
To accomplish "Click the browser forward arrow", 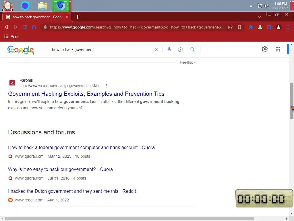I will 16,27.
